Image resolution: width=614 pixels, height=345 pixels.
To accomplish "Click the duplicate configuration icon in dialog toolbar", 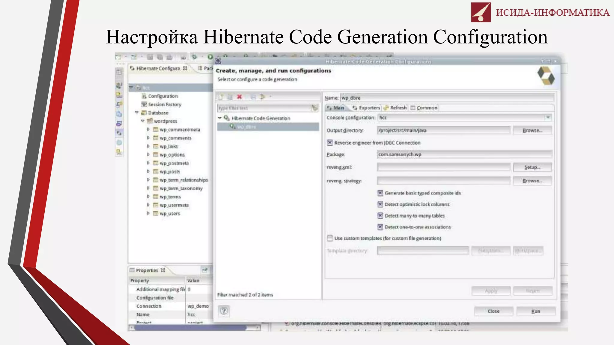I will pyautogui.click(x=230, y=97).
